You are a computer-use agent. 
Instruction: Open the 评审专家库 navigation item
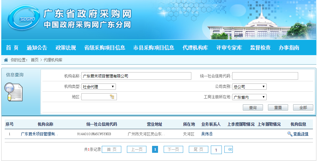(x=229, y=48)
